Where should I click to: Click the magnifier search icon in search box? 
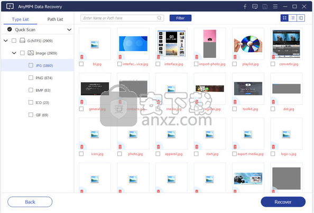[159, 18]
